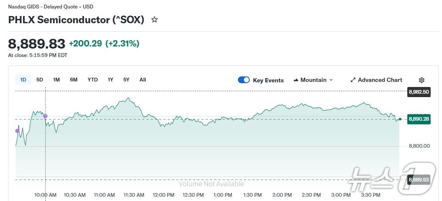Show the 1M chart range
The image size is (442, 201).
pos(56,79)
